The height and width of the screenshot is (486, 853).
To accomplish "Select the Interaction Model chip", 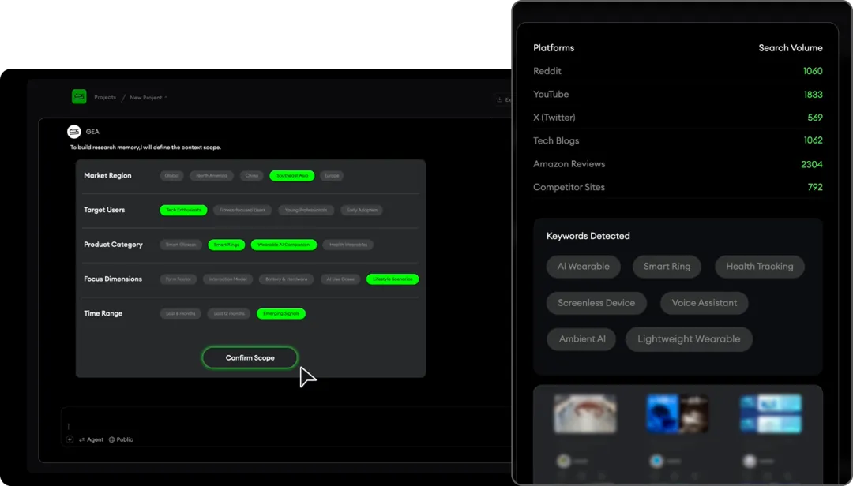I will click(228, 279).
